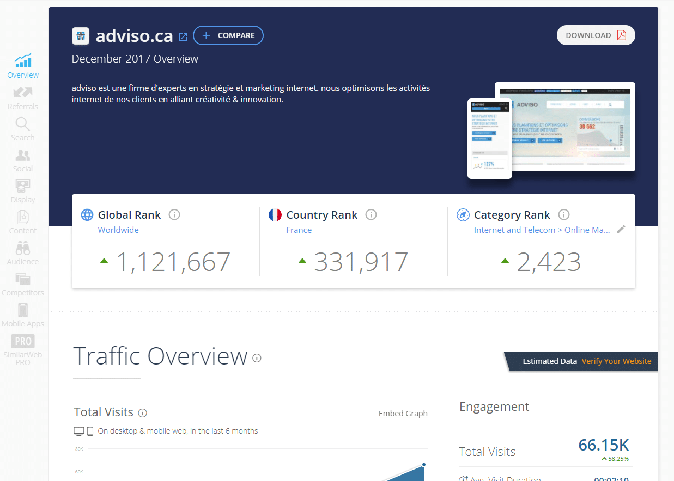Open adviso.ca external link icon
This screenshot has height=481, width=674.
coord(183,37)
